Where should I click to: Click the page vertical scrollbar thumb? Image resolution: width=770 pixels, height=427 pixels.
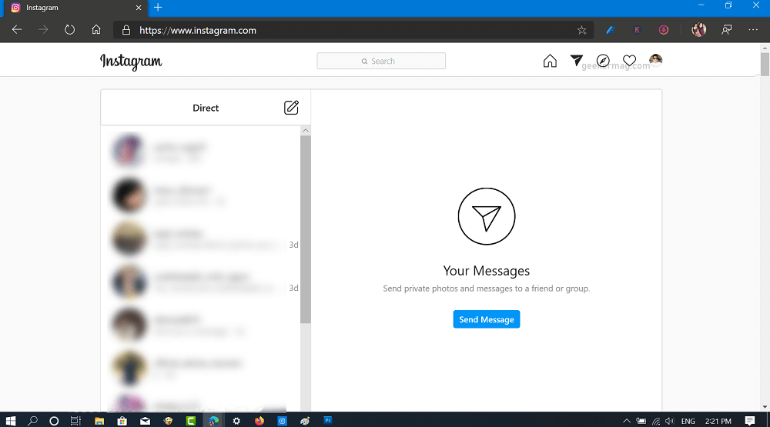coord(765,64)
